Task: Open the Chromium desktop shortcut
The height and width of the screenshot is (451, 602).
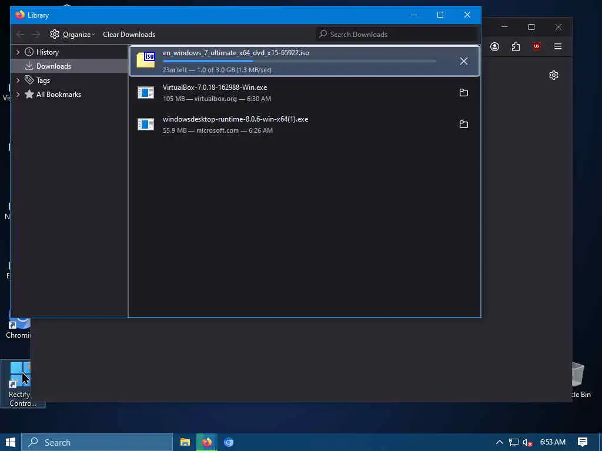Action: 18,327
